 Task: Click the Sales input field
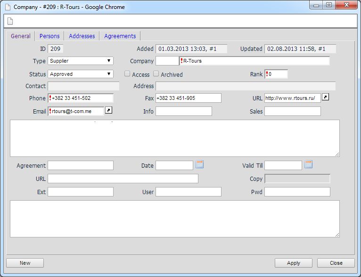click(292, 111)
